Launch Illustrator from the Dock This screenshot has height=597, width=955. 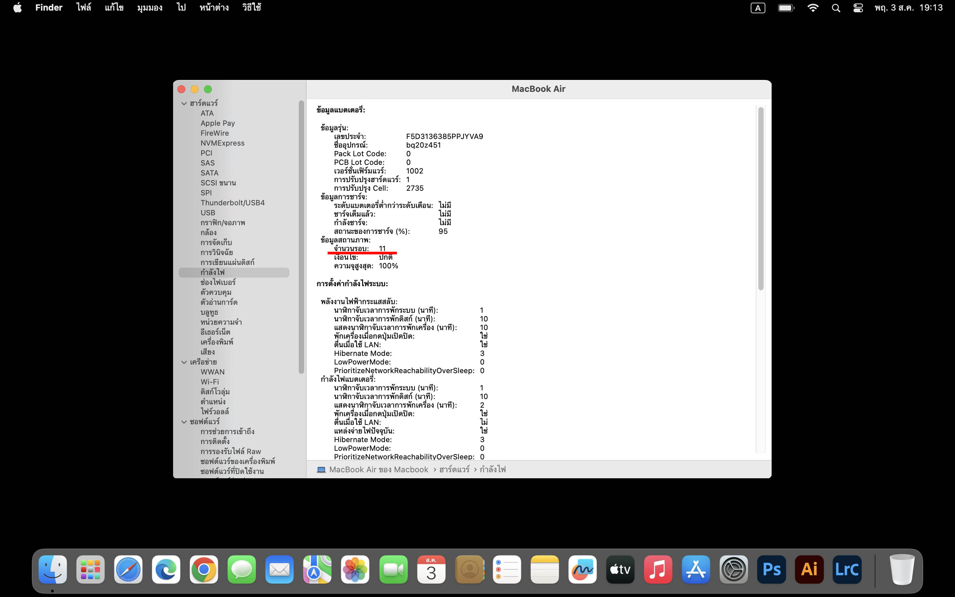tap(809, 569)
